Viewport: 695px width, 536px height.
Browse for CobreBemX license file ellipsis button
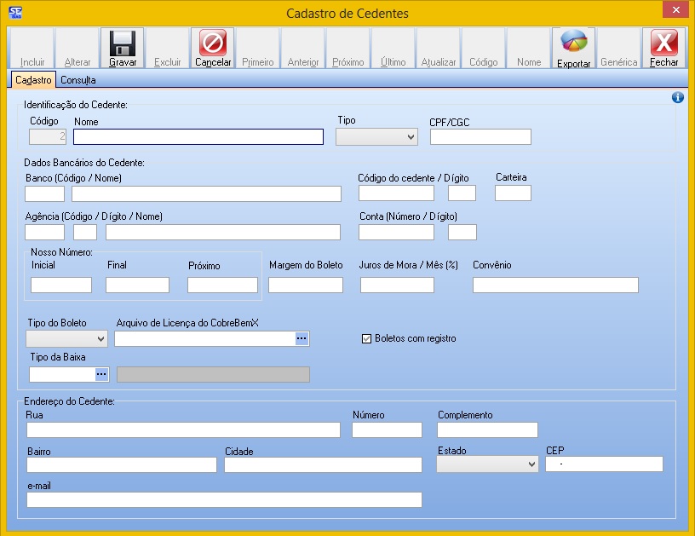[302, 339]
